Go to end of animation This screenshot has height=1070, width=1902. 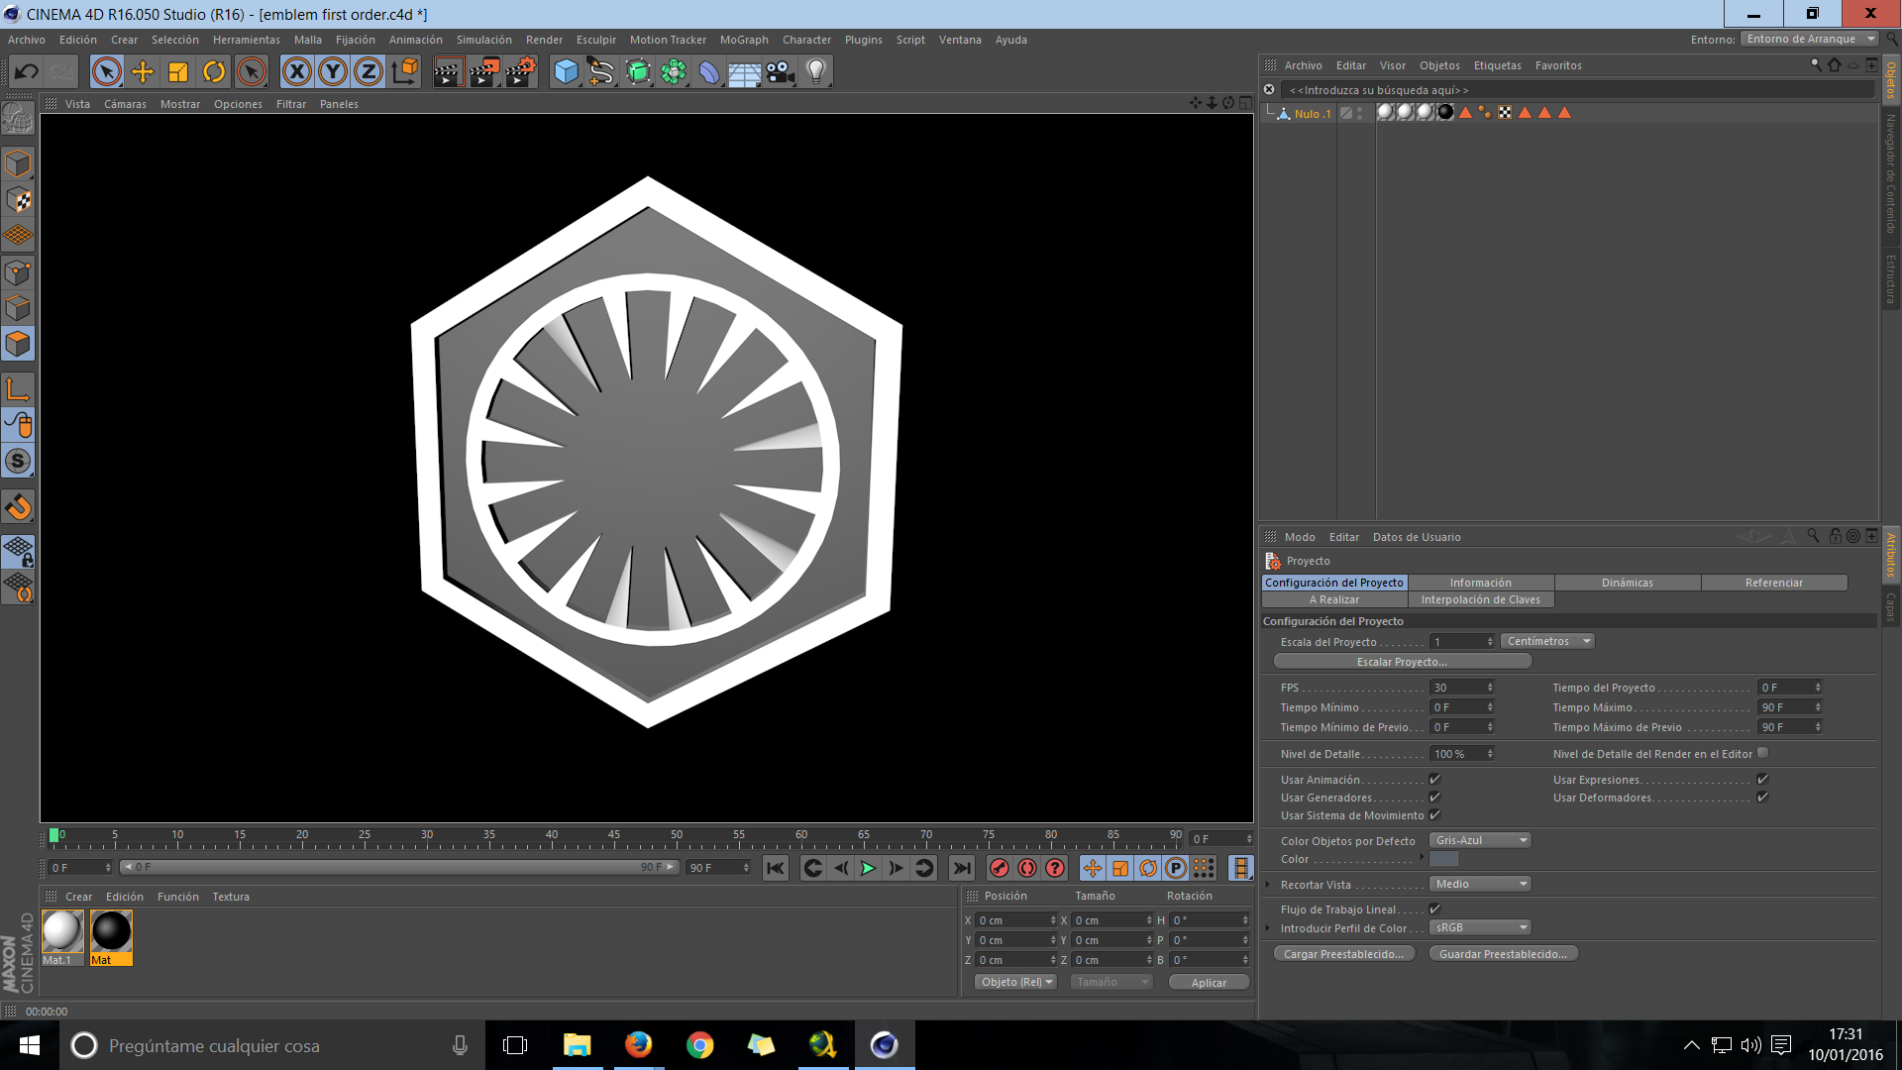pos(962,868)
